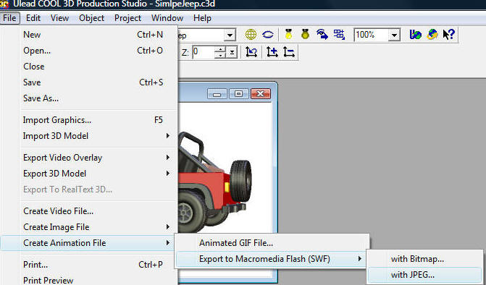Click the globe with yellow link icon
Screen dimensions: 486x285
point(432,34)
